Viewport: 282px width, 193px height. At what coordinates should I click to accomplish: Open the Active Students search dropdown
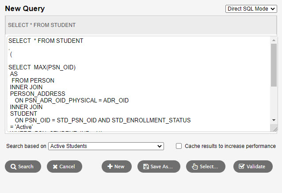tap(106, 146)
